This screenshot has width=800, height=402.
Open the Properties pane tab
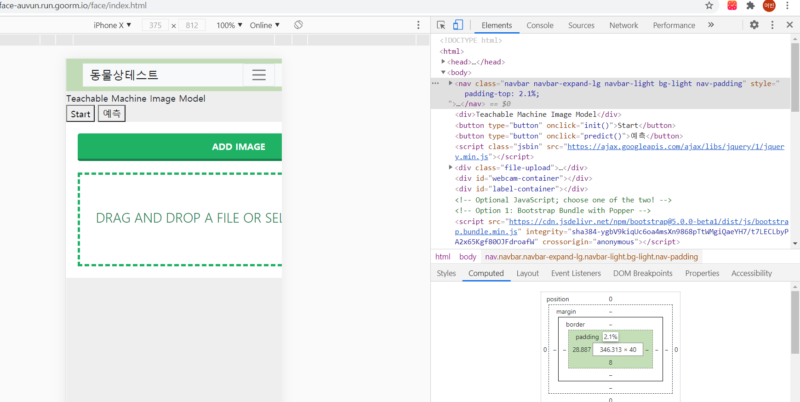[702, 273]
